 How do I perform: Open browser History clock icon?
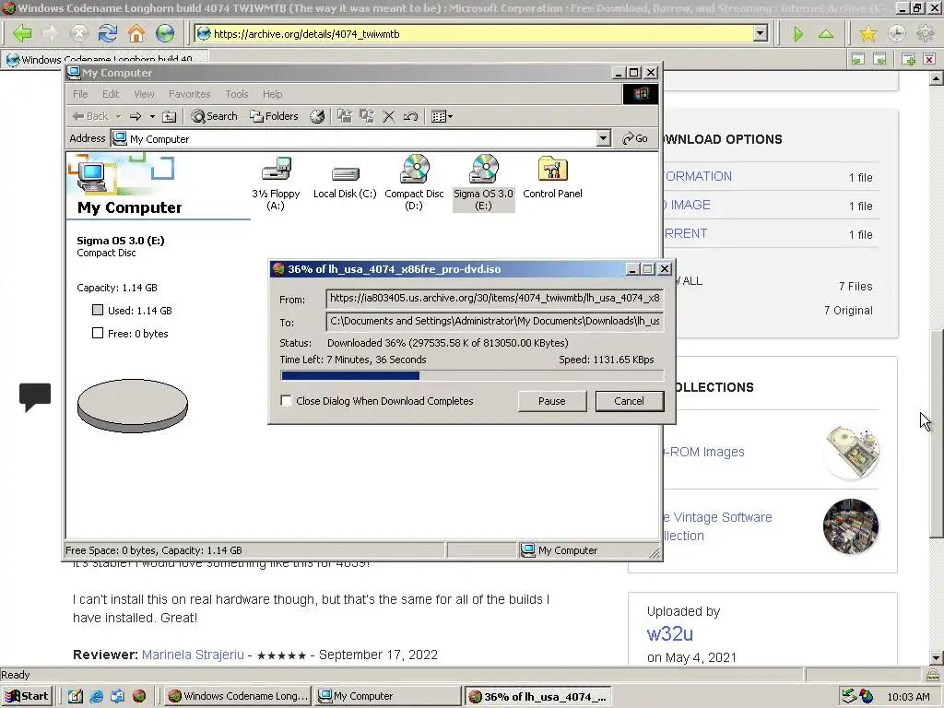[x=896, y=34]
